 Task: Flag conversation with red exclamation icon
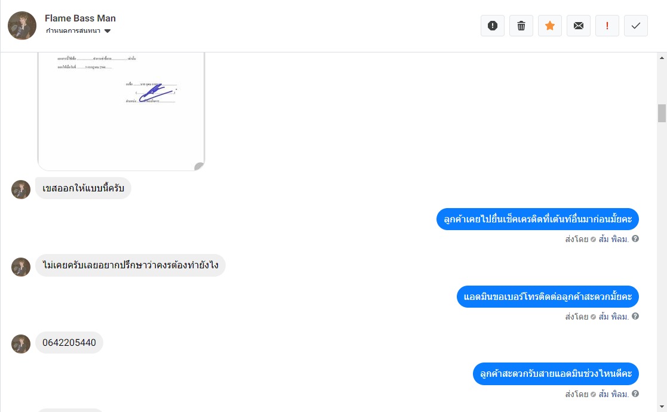(607, 26)
